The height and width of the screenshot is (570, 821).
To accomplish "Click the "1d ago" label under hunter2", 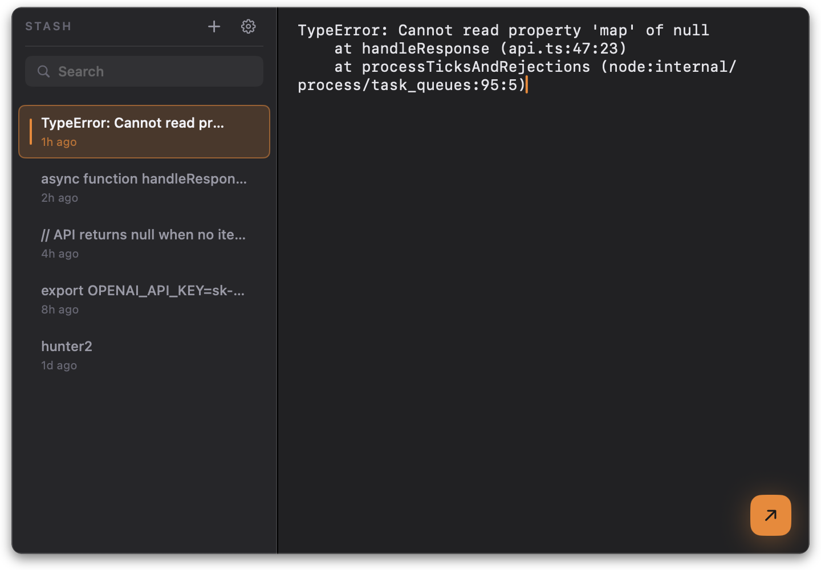I will pos(59,365).
